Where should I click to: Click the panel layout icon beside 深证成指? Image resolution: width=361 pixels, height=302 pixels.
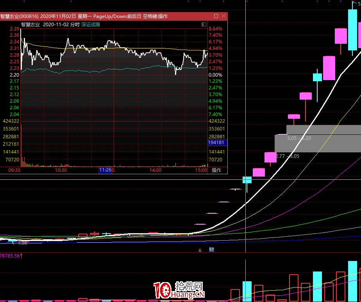pyautogui.click(x=204, y=24)
